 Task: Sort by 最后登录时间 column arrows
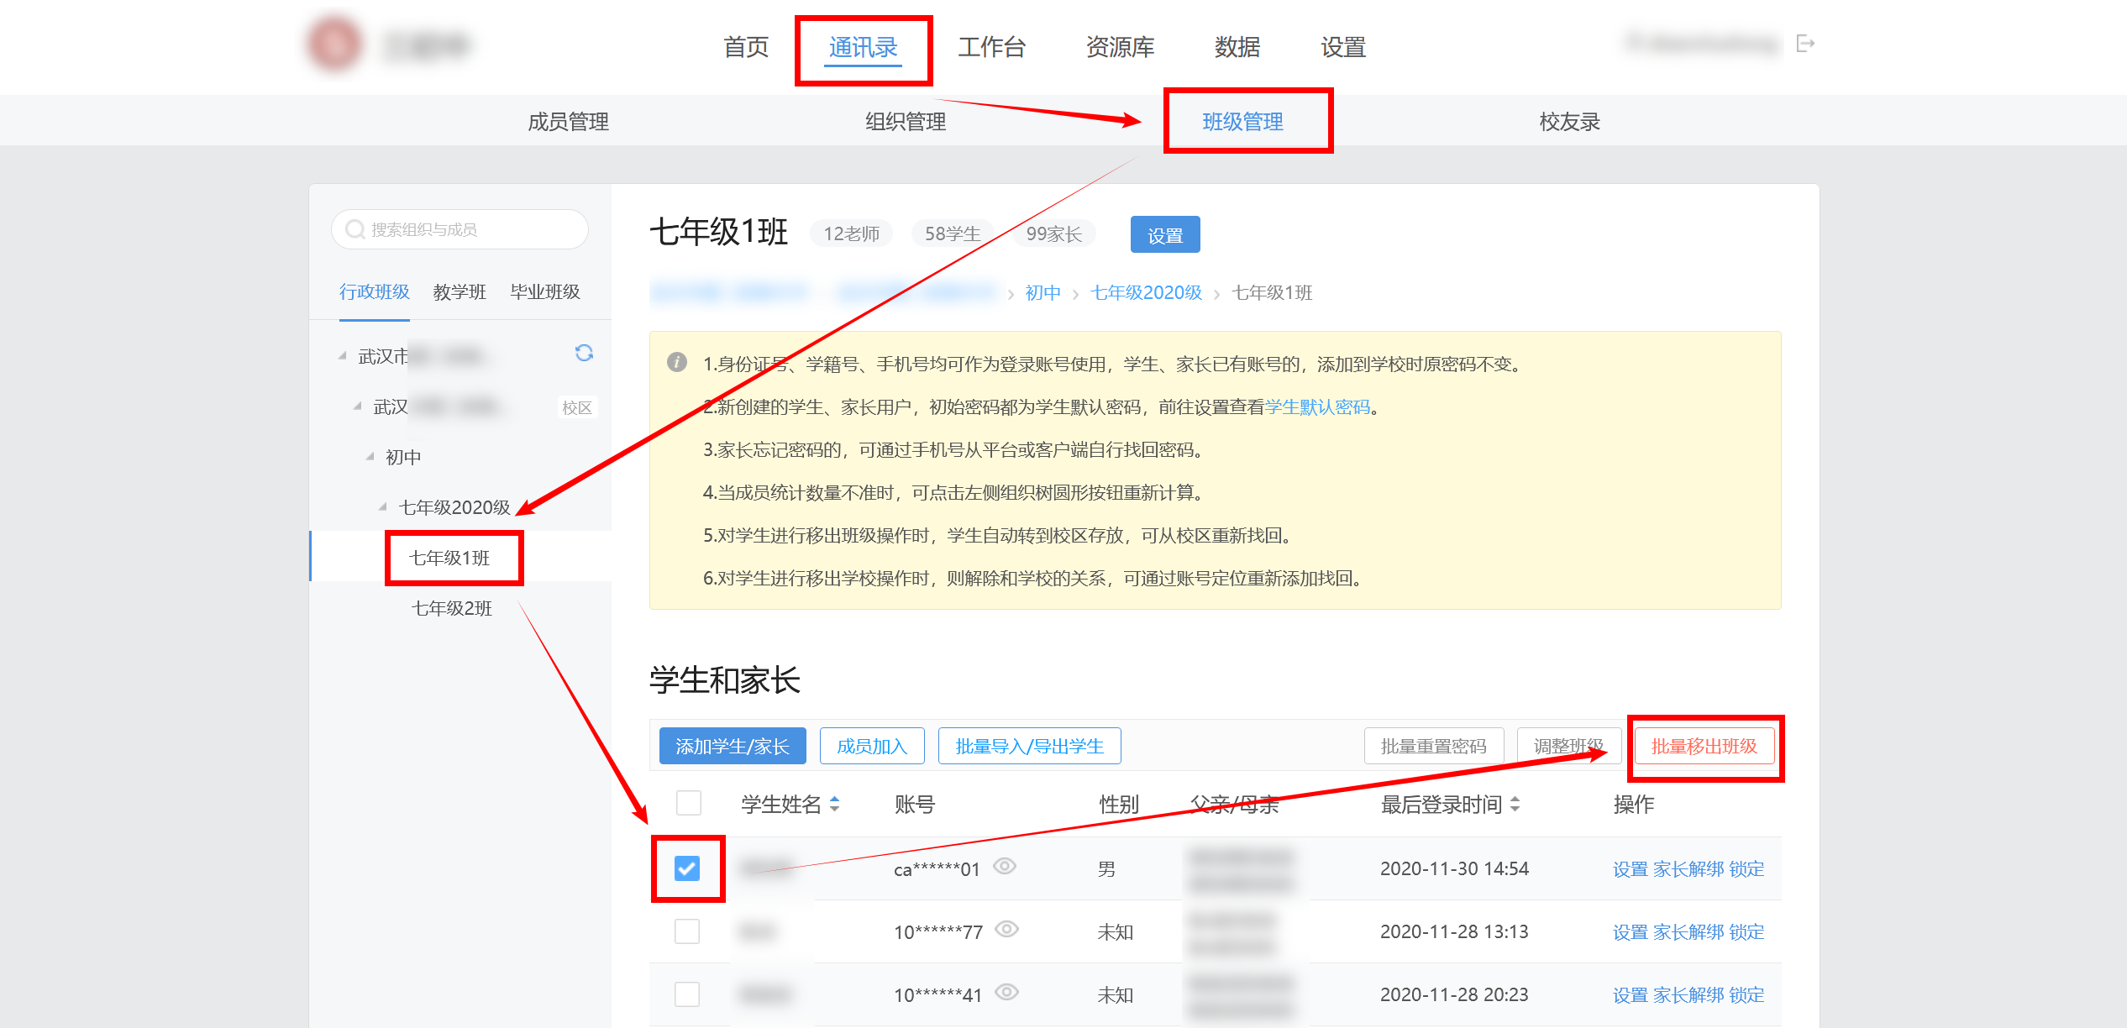click(x=1515, y=804)
